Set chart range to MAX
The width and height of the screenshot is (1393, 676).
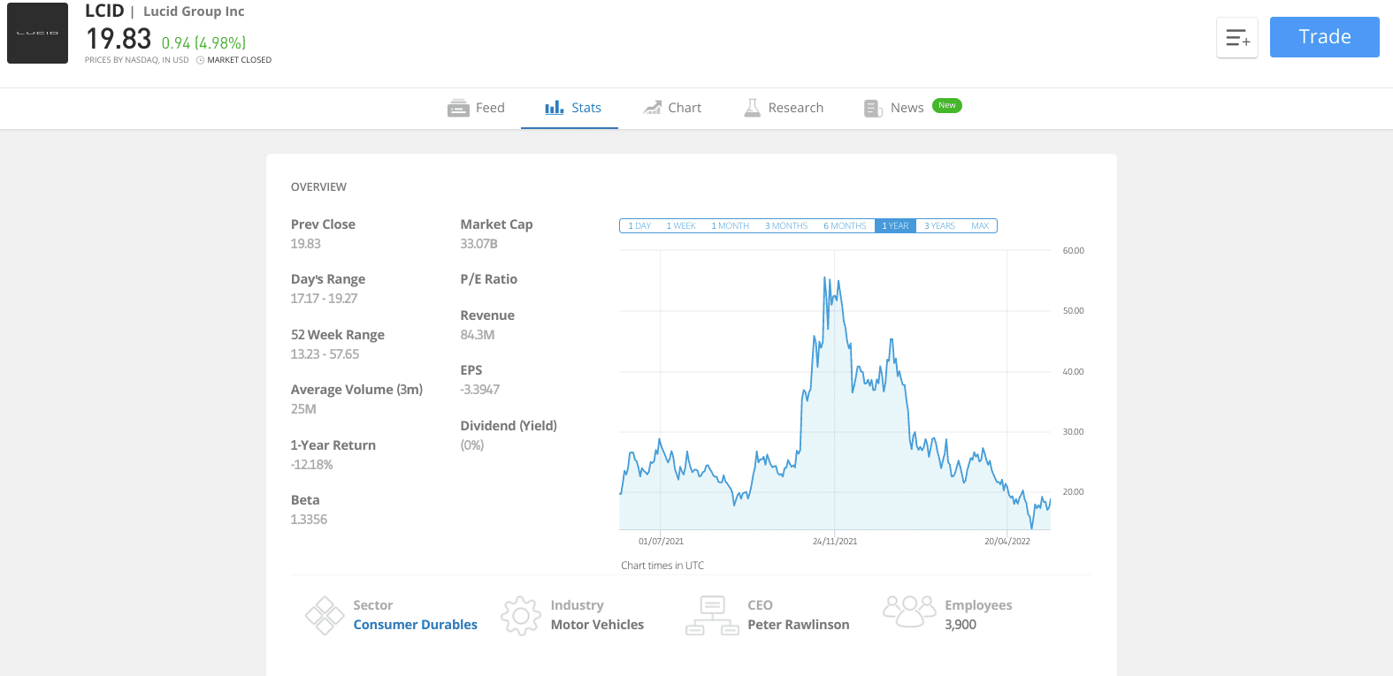point(980,226)
